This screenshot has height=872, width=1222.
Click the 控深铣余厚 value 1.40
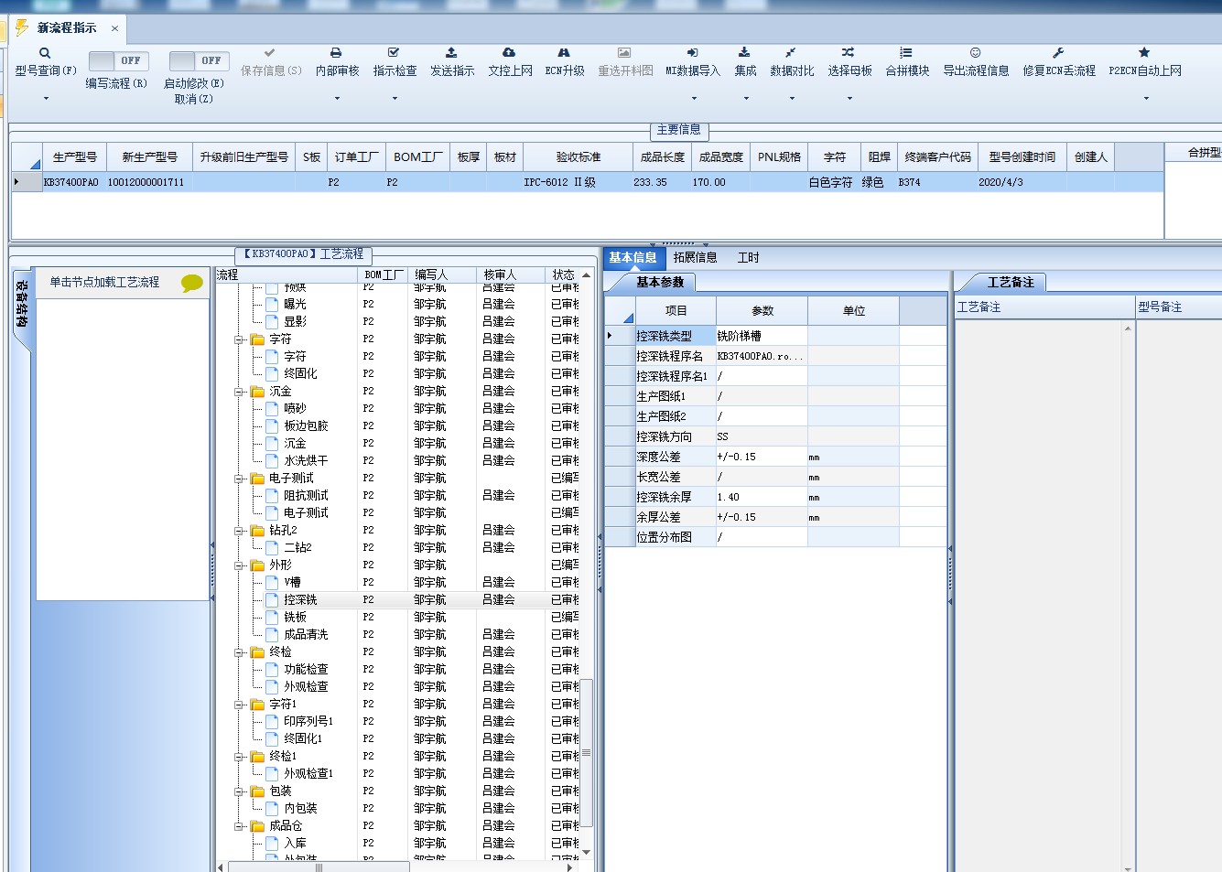762,498
